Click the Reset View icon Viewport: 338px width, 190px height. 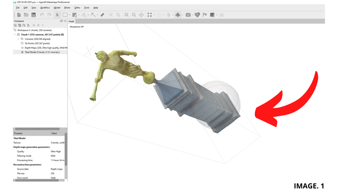[x=141, y=15]
